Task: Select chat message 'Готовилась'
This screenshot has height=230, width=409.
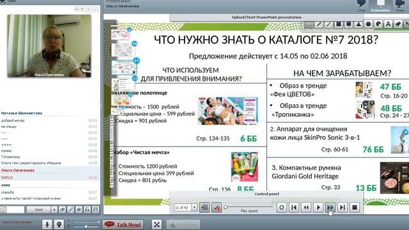Action: [10, 157]
